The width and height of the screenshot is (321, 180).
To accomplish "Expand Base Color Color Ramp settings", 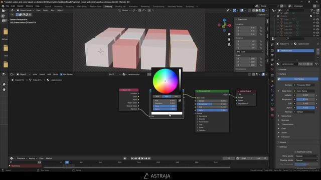I will (279, 91).
